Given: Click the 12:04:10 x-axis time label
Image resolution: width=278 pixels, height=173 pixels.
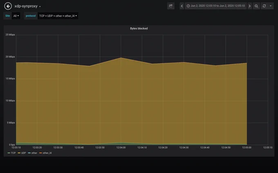Looking at the screenshot, I should (142, 148).
